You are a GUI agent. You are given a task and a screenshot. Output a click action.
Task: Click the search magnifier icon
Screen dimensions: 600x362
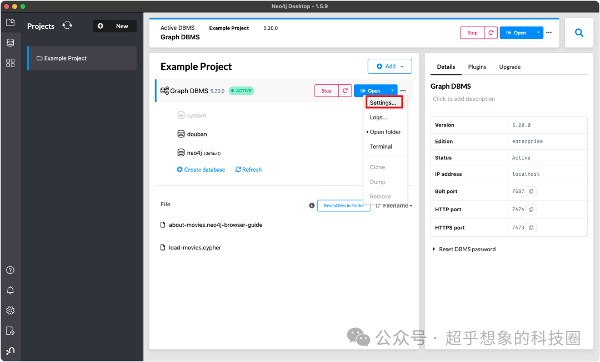click(x=579, y=33)
